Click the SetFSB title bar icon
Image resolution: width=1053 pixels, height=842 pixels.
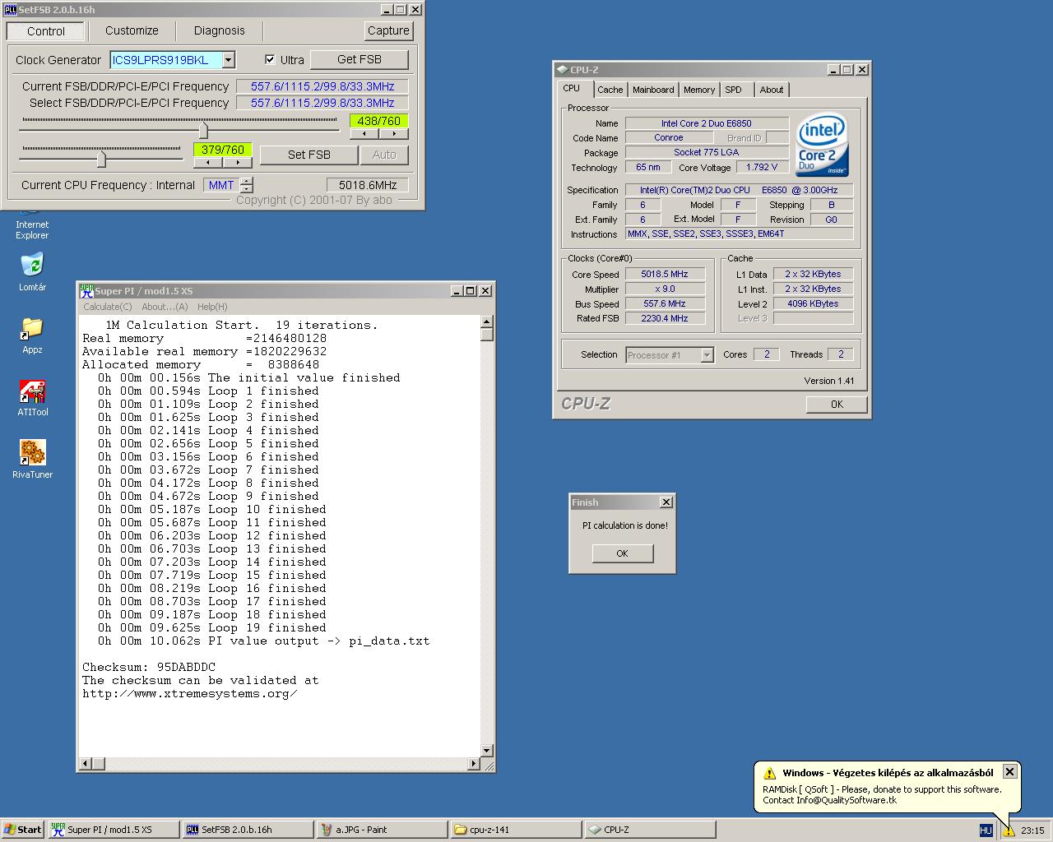10,10
